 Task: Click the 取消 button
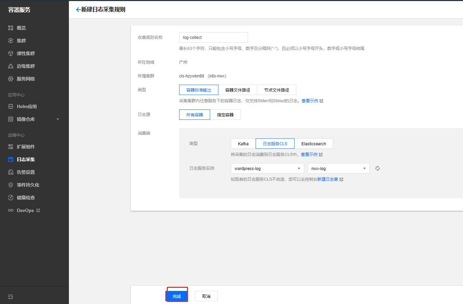click(206, 296)
